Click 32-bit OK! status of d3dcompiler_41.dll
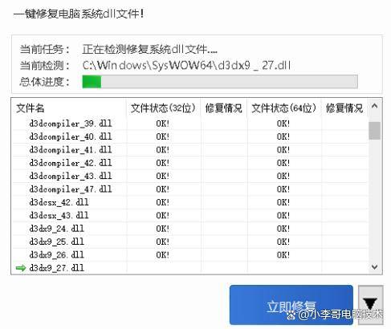391x329 pixels. point(163,150)
